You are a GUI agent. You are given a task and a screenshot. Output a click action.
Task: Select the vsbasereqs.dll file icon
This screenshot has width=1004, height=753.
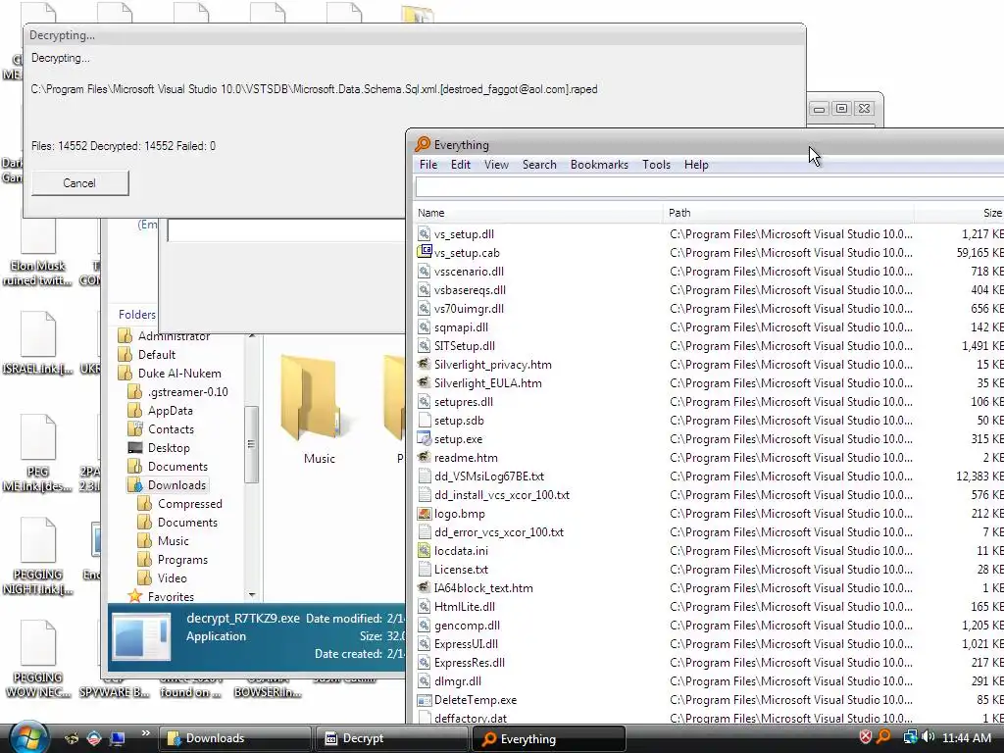click(x=424, y=289)
